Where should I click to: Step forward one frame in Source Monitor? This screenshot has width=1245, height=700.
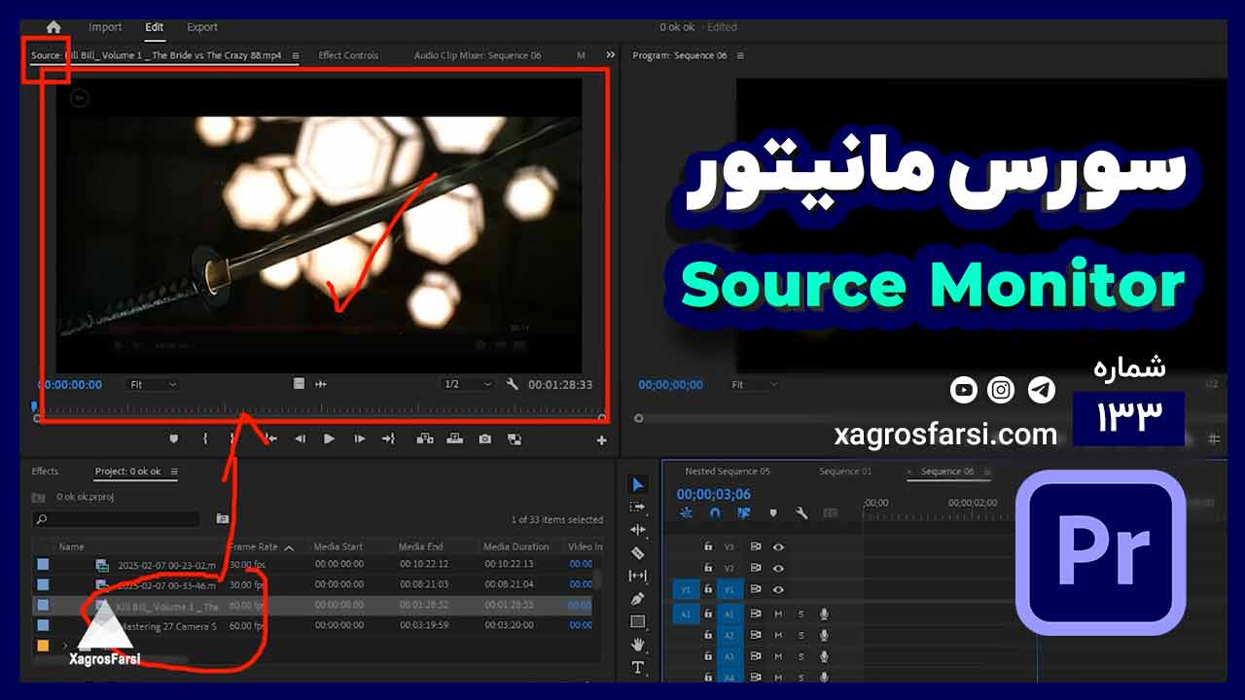(359, 439)
